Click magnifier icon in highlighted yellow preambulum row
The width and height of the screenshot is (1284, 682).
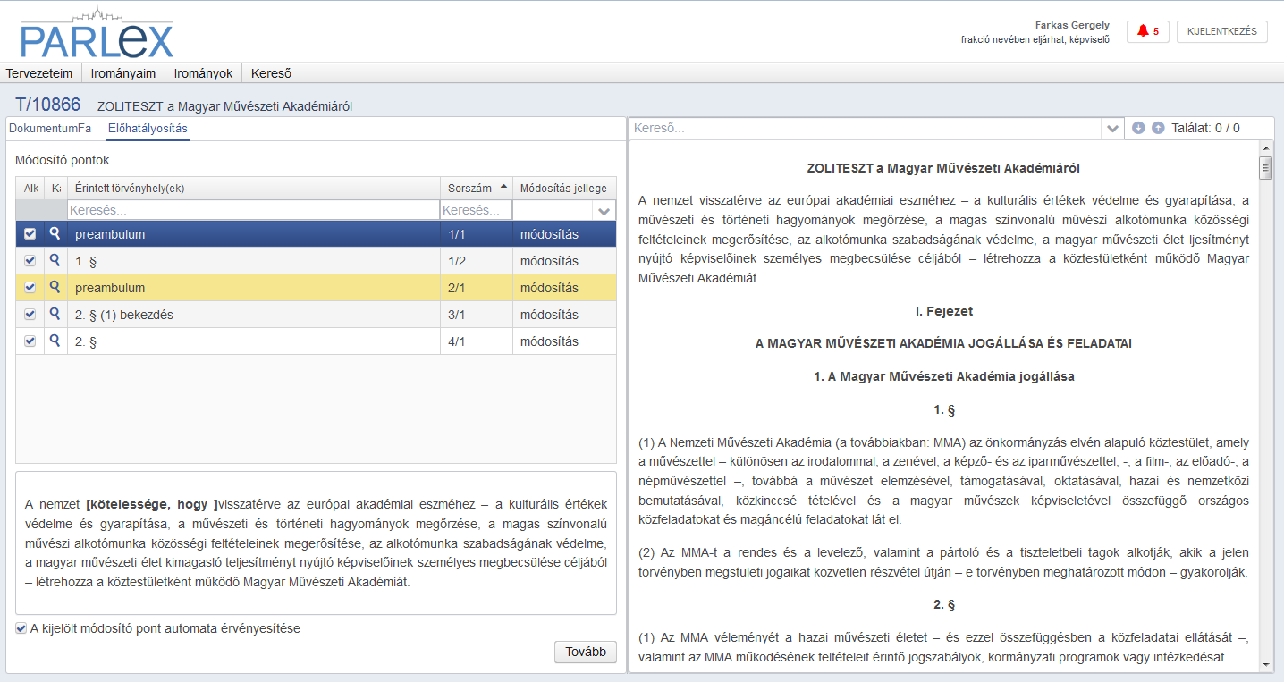coord(55,287)
